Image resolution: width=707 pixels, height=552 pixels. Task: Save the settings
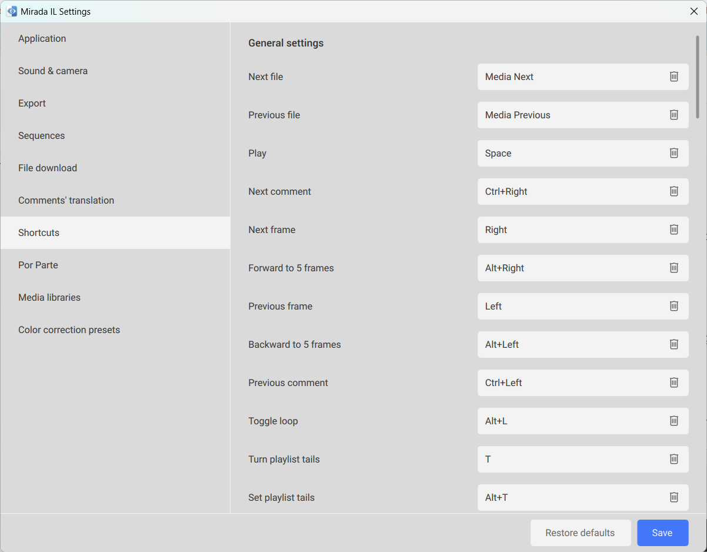click(662, 533)
